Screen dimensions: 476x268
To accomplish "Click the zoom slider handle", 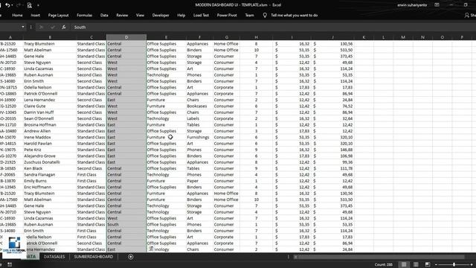I will coord(454,265).
